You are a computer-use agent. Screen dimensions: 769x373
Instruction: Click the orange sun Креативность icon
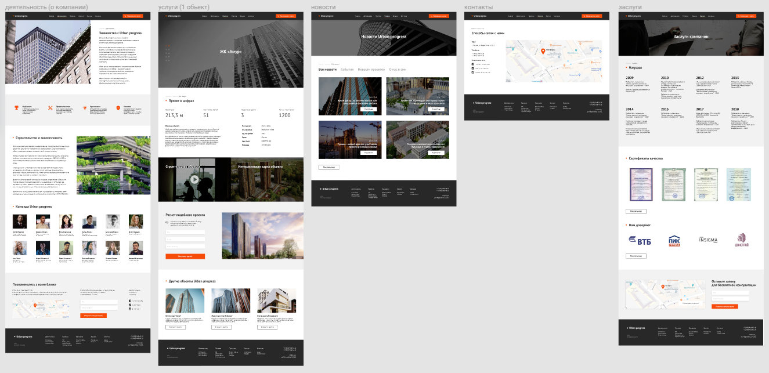[85, 108]
